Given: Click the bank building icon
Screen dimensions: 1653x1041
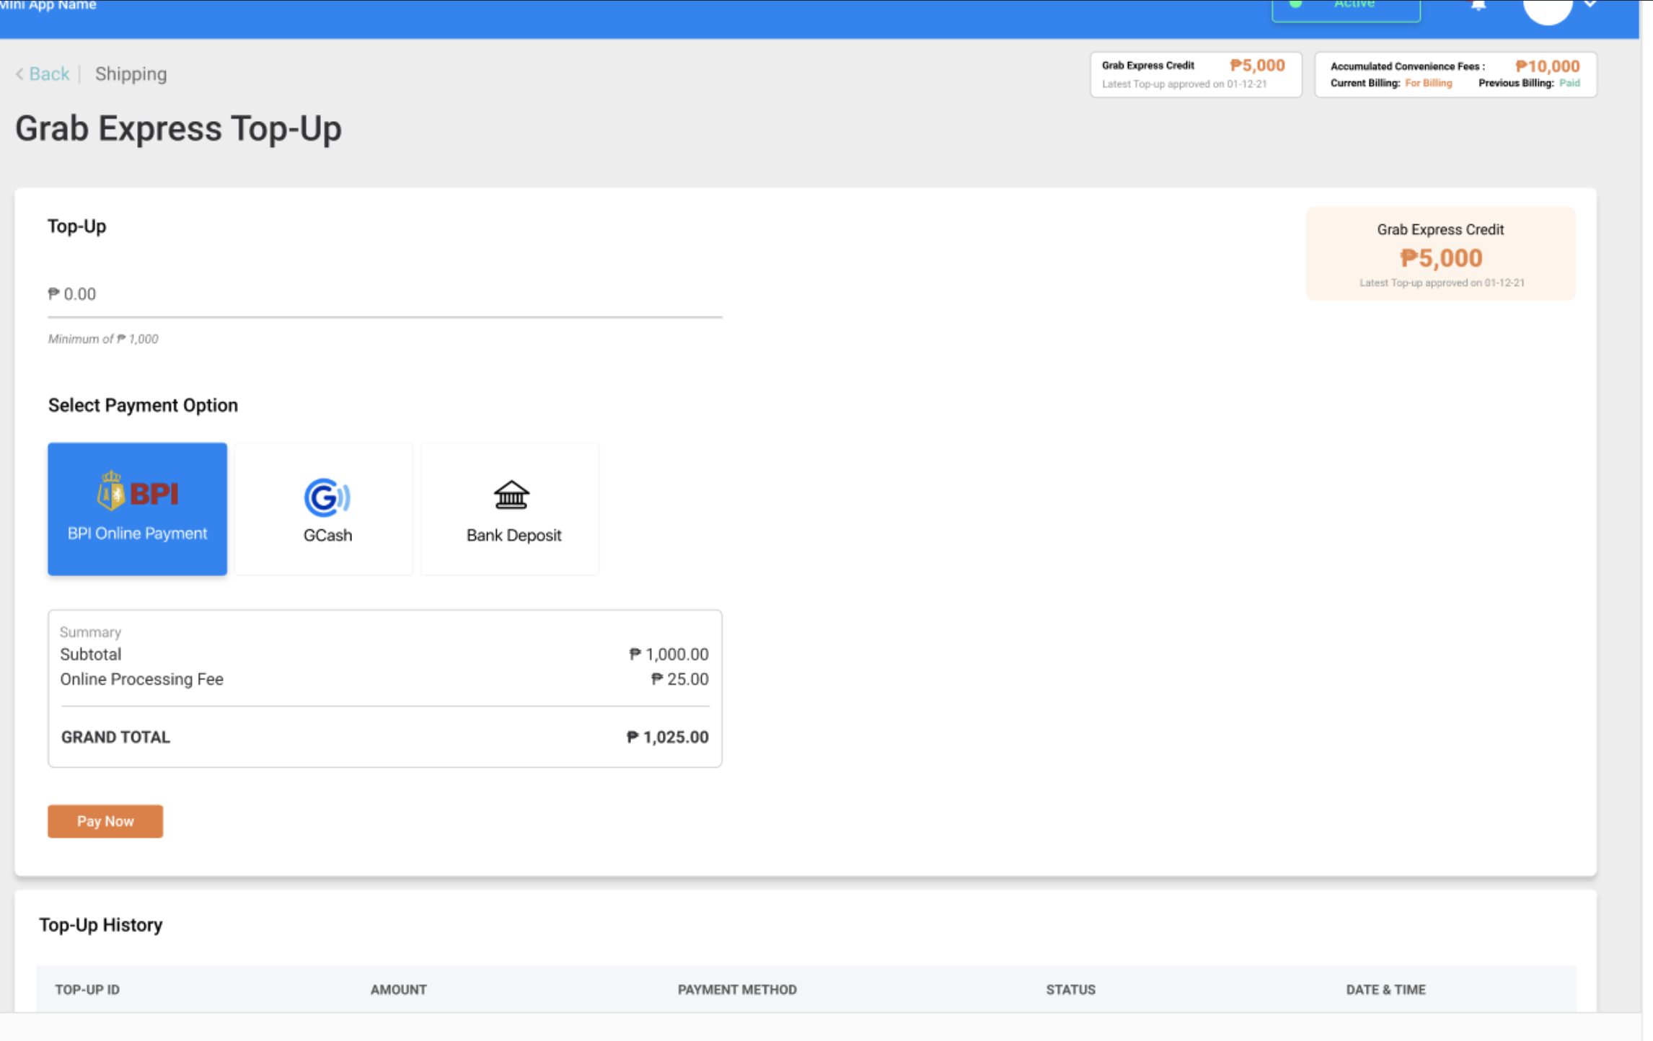Looking at the screenshot, I should [511, 495].
